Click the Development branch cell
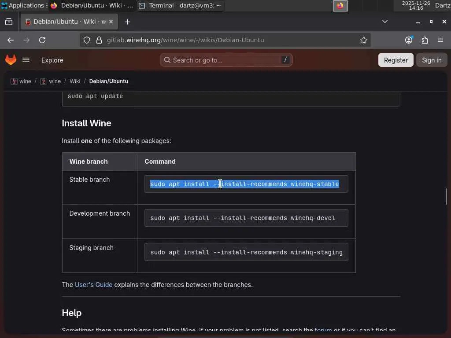This screenshot has width=451, height=338. click(x=100, y=222)
